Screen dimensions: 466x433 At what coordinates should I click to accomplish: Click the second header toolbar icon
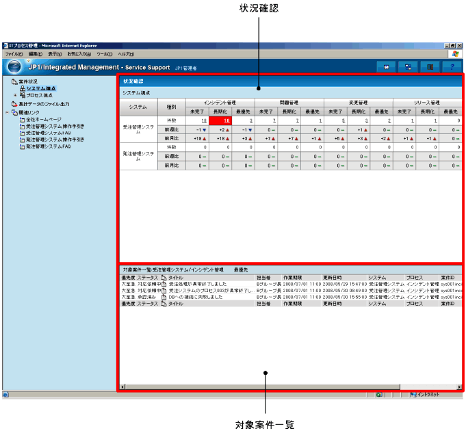point(408,67)
